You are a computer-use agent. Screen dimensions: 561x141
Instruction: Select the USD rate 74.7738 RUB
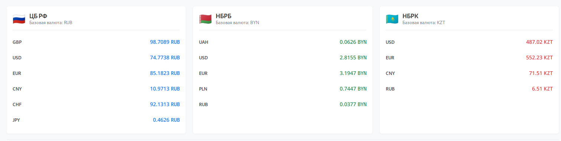point(165,58)
